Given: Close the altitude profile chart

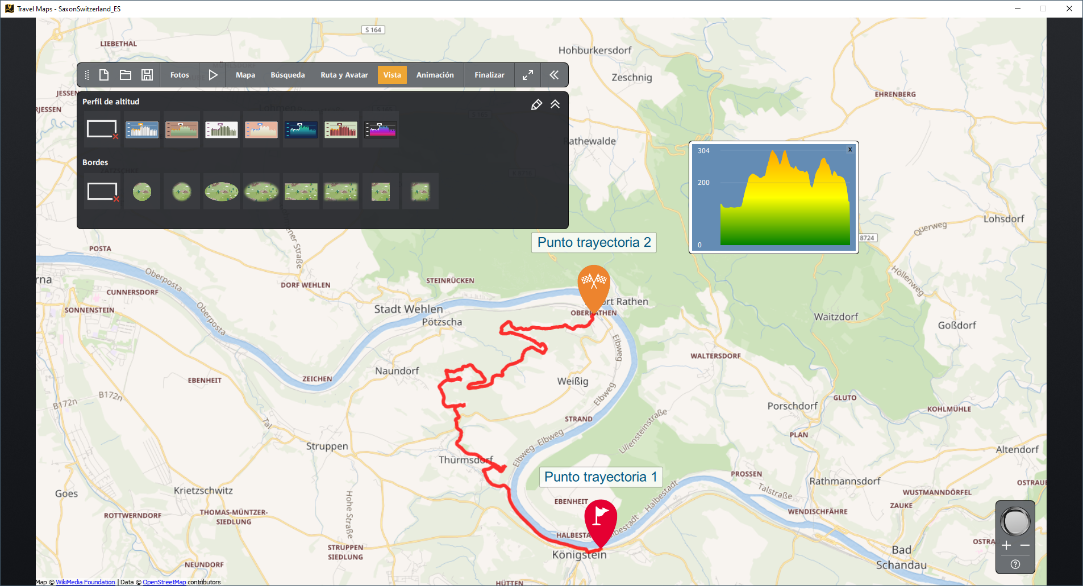Looking at the screenshot, I should tap(850, 150).
